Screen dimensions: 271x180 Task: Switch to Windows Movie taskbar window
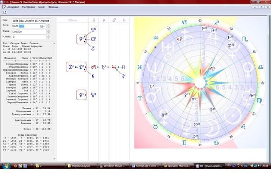[x=113, y=166]
